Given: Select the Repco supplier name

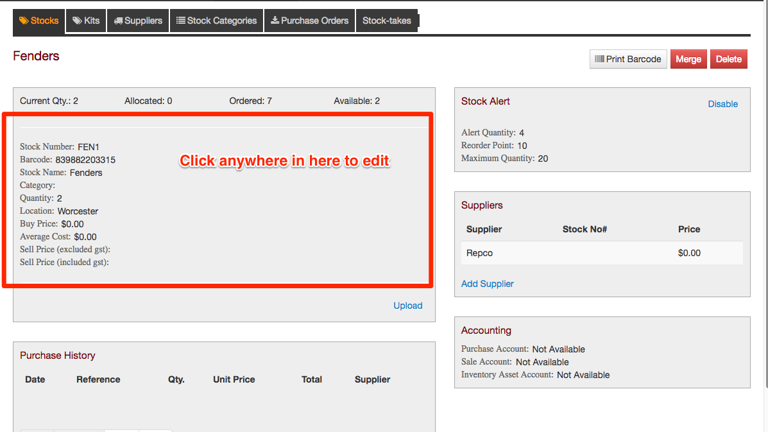Looking at the screenshot, I should tap(479, 253).
